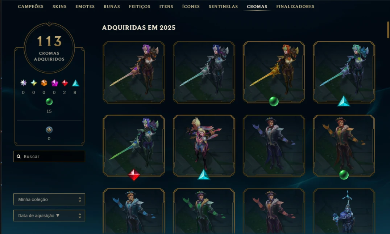
Task: Click the yellow-teal star gem icon
Action: pyautogui.click(x=34, y=83)
